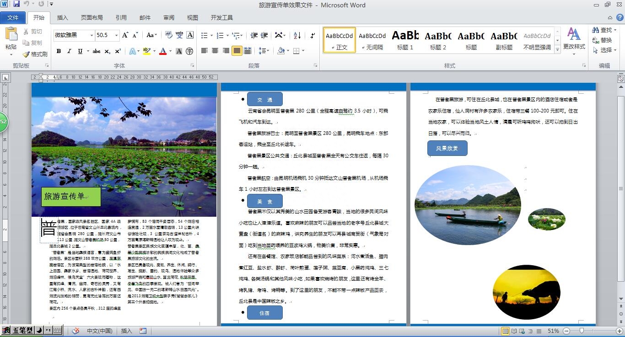Open the font size dropdown showing 50.5

tap(116, 35)
